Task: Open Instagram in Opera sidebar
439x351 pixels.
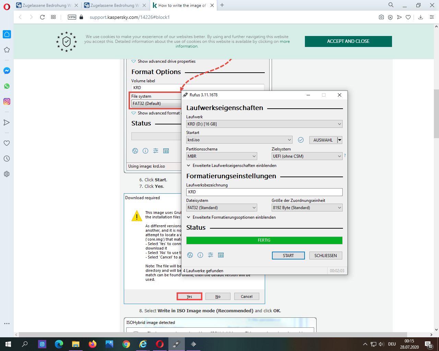Action: point(7,101)
